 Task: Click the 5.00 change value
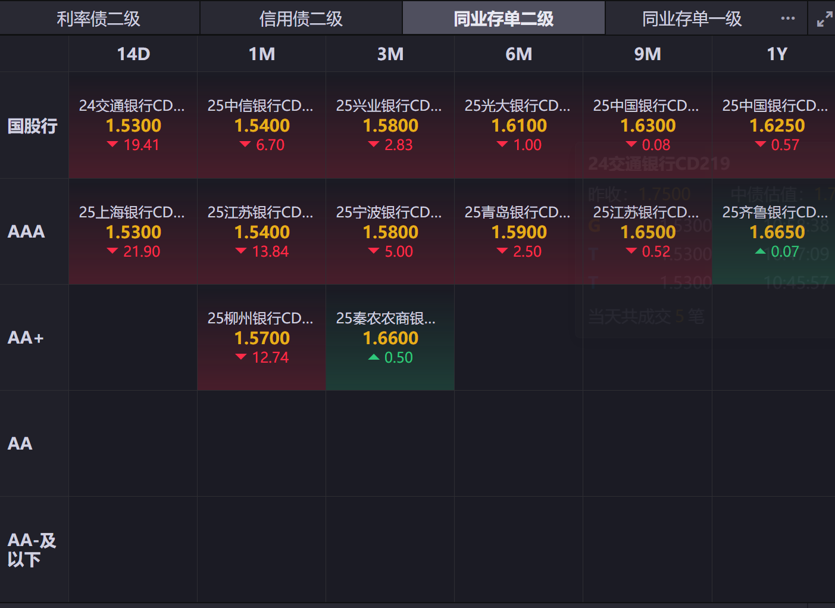(399, 251)
